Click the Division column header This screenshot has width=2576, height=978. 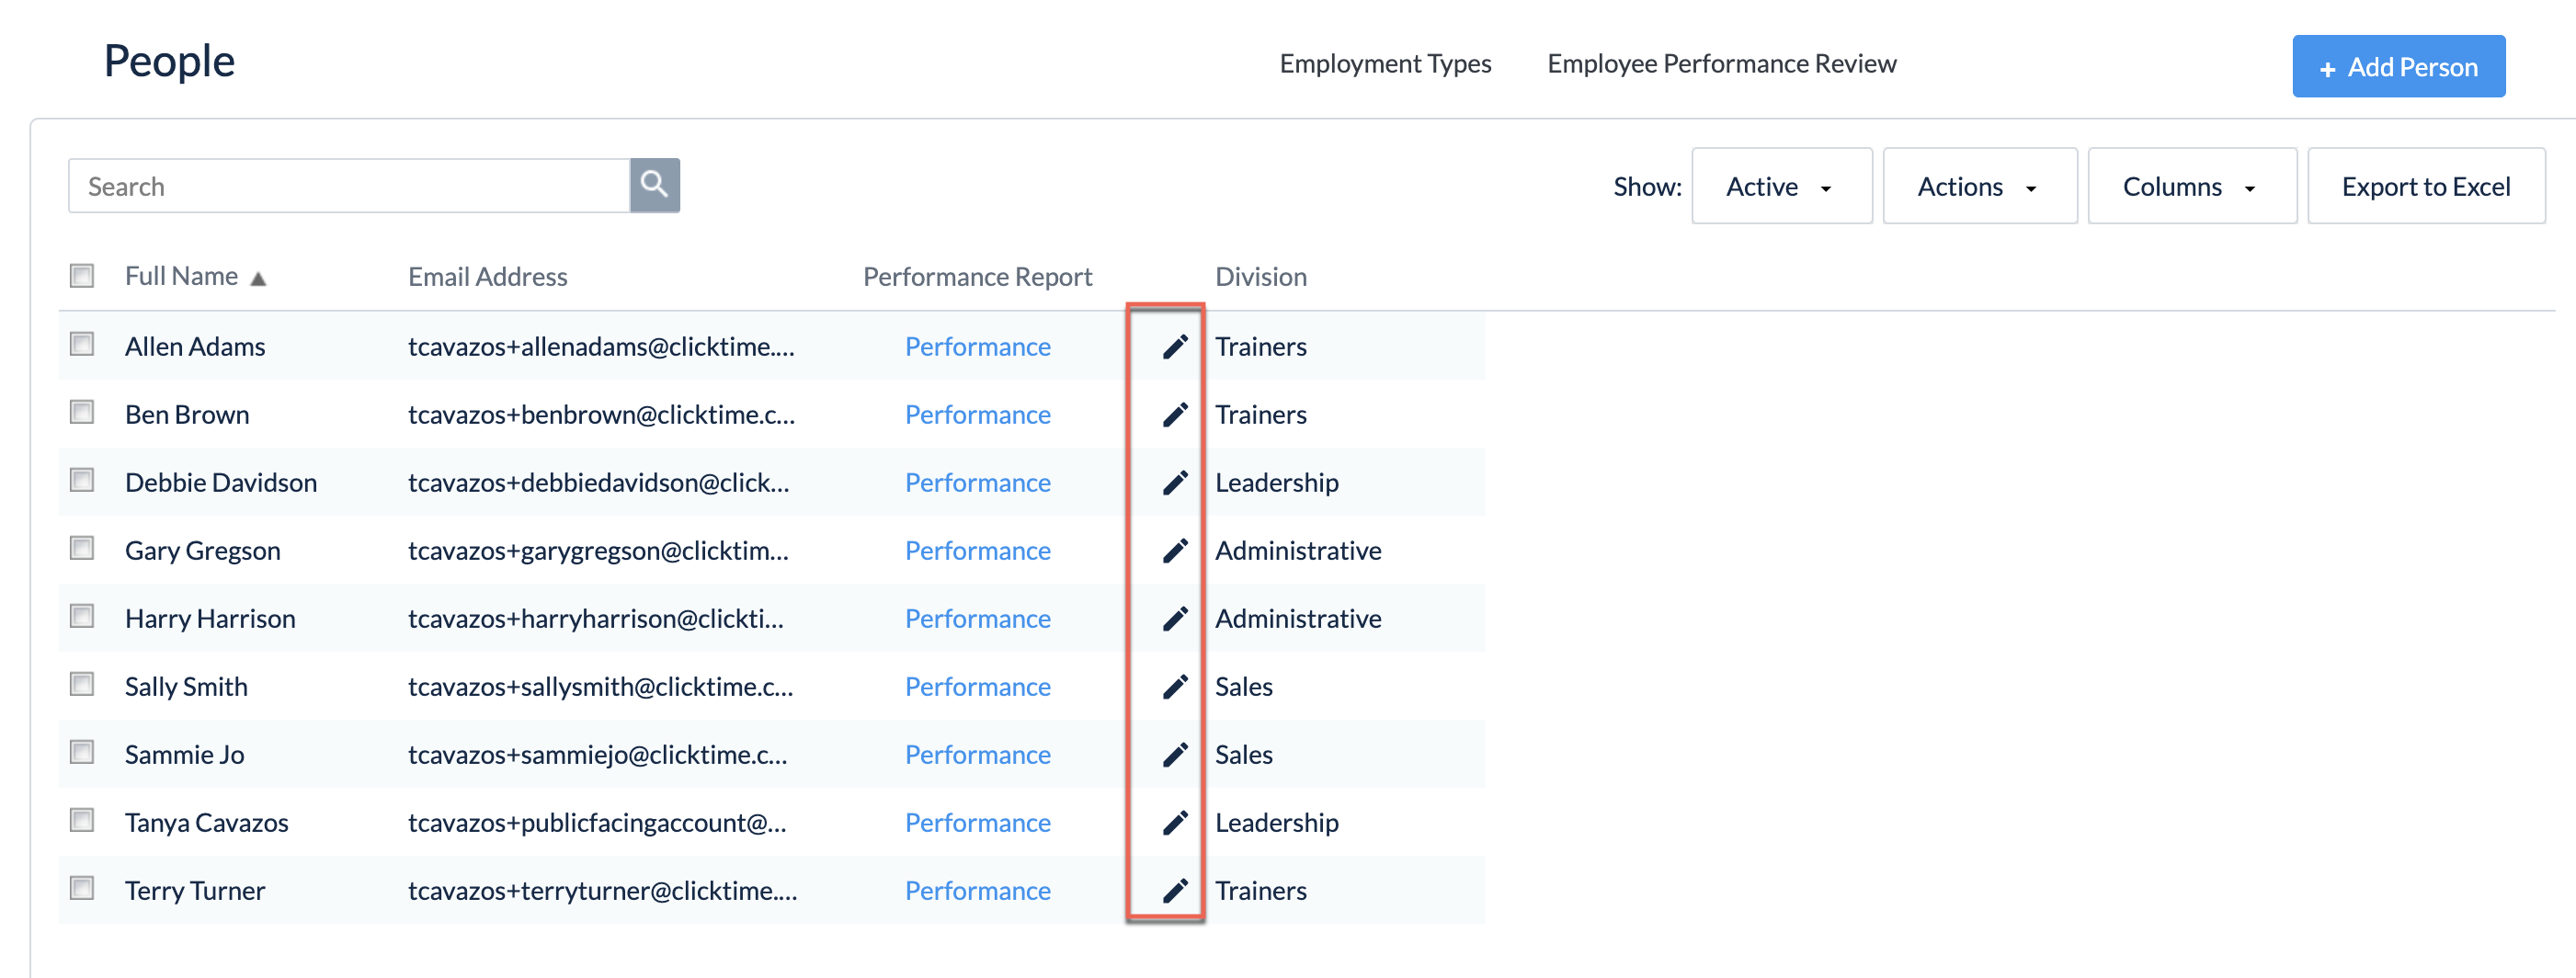tap(1260, 277)
